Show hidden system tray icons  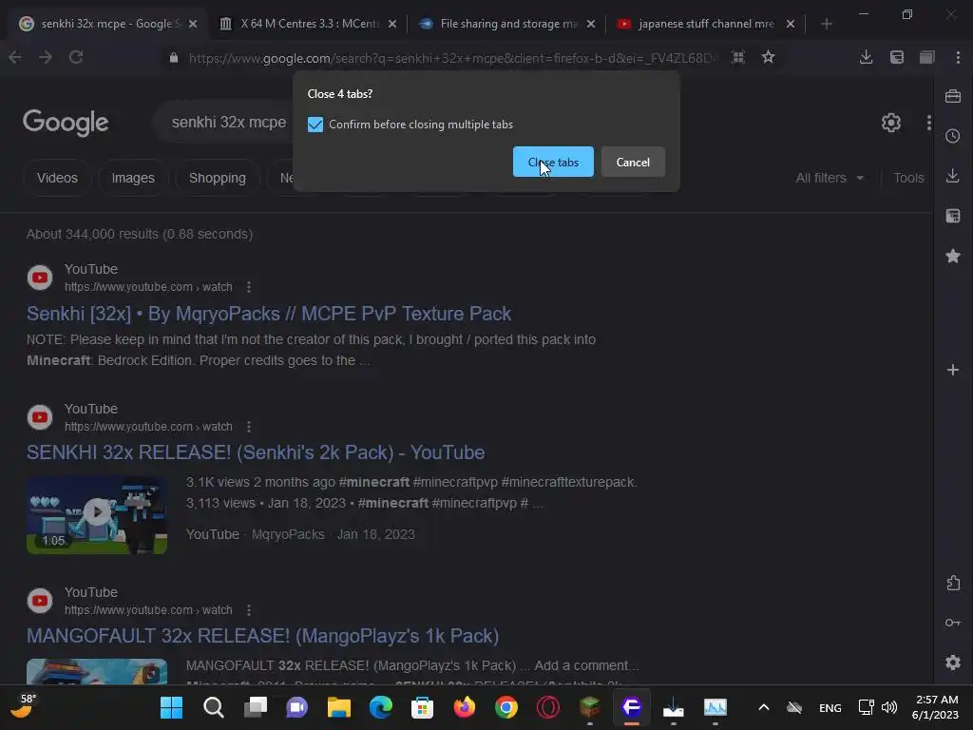(764, 707)
